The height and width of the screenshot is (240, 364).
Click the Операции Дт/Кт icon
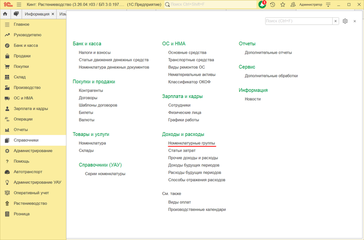click(7, 119)
